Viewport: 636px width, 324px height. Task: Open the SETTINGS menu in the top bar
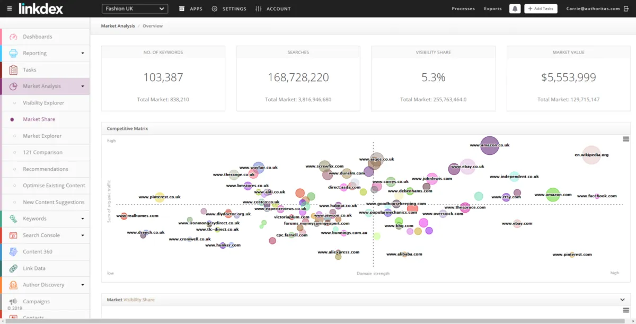coord(229,8)
